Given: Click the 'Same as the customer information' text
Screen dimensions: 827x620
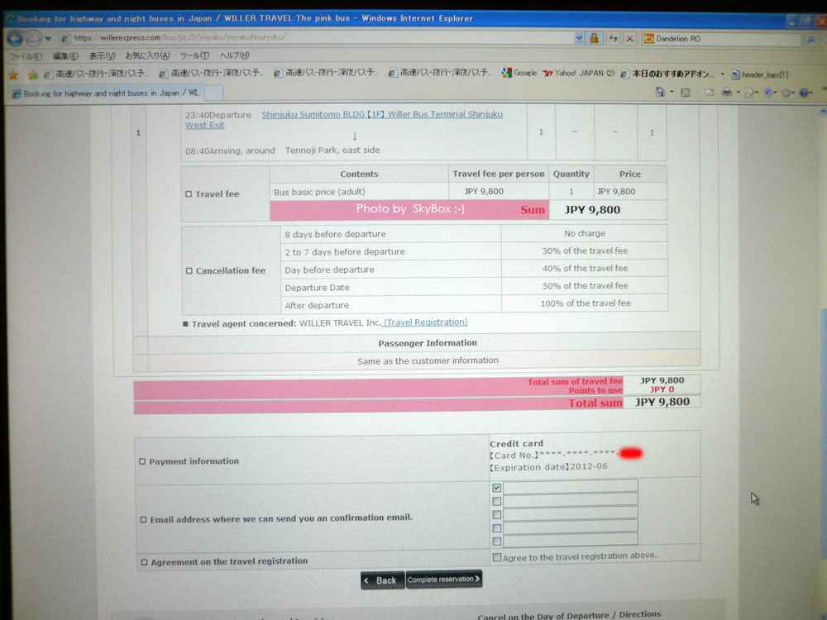Looking at the screenshot, I should tap(428, 360).
